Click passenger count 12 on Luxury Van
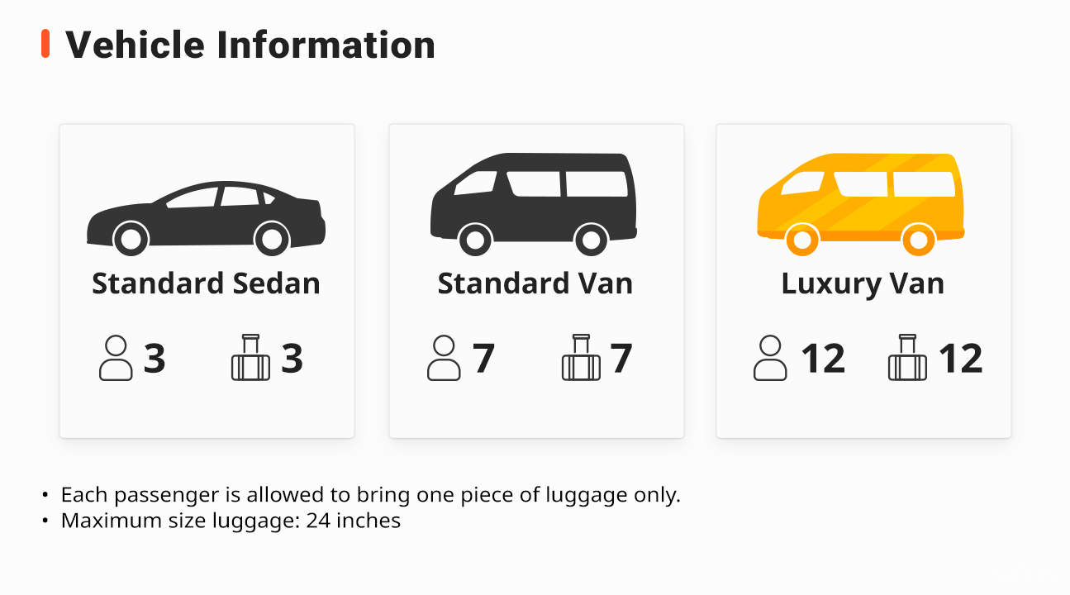 [x=822, y=359]
